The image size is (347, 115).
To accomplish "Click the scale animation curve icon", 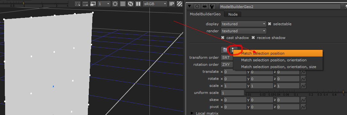I will (303, 86).
